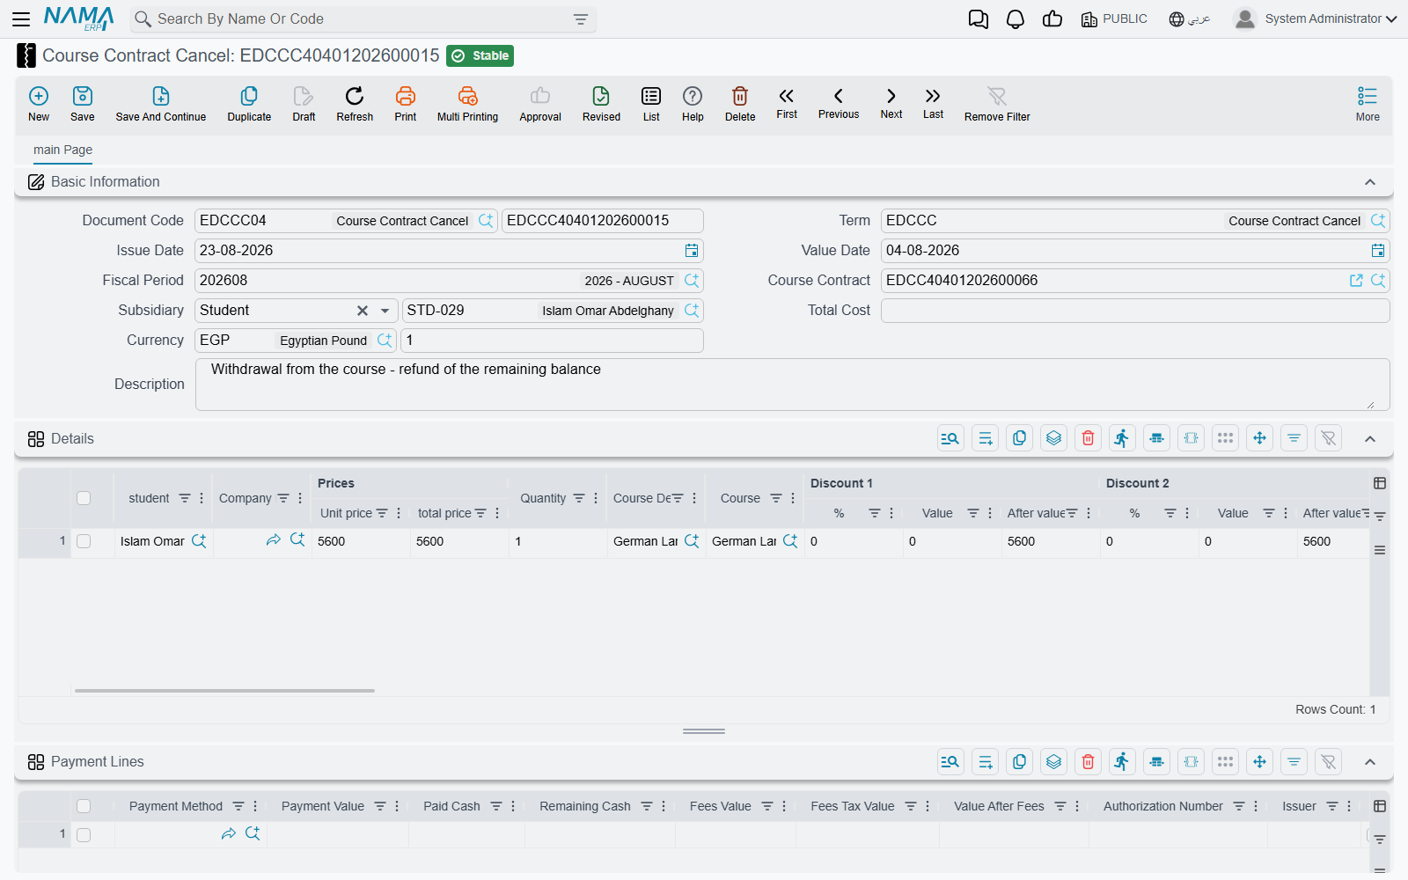Open Value Date calendar picker

coord(1378,251)
